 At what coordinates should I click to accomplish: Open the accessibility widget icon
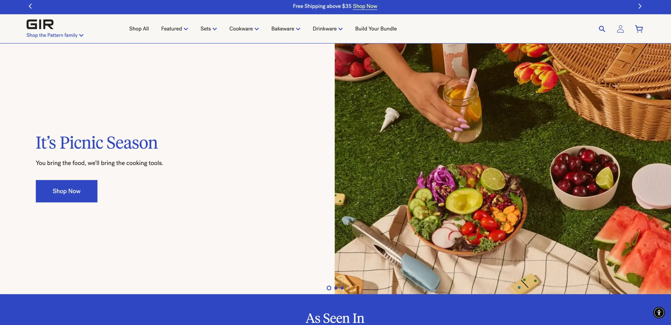point(659,312)
